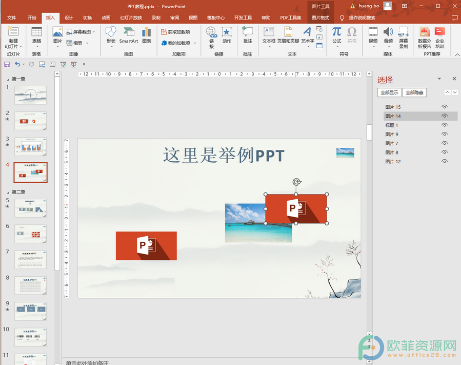
Task: Toggle visibility of 图片 9
Action: [x=445, y=134]
